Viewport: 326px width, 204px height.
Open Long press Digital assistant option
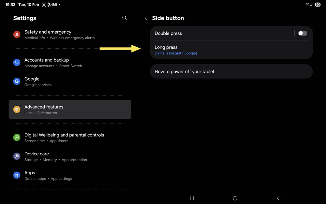coord(231,50)
